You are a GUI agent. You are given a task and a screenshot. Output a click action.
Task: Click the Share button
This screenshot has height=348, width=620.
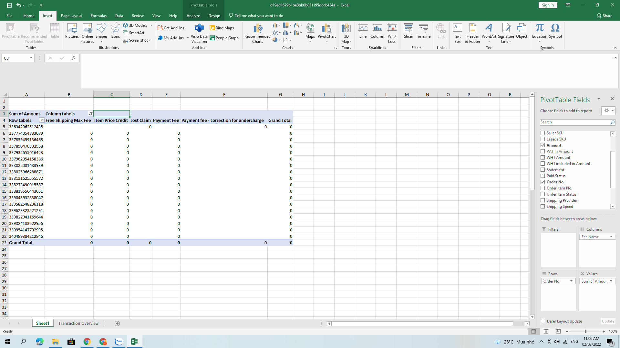point(604,15)
